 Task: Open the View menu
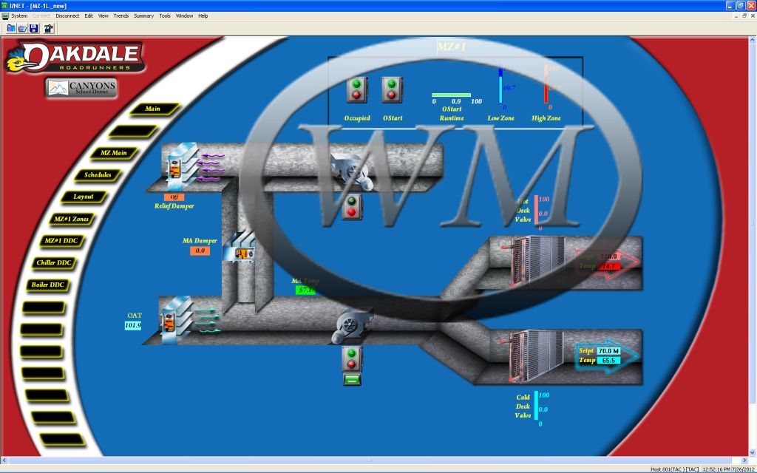coord(103,16)
